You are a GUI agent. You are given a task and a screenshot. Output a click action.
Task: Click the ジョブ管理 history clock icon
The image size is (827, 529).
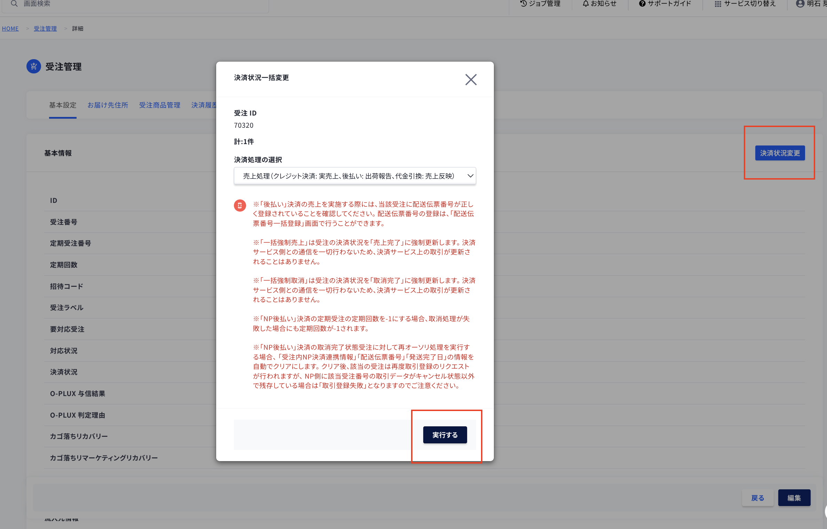tap(523, 3)
